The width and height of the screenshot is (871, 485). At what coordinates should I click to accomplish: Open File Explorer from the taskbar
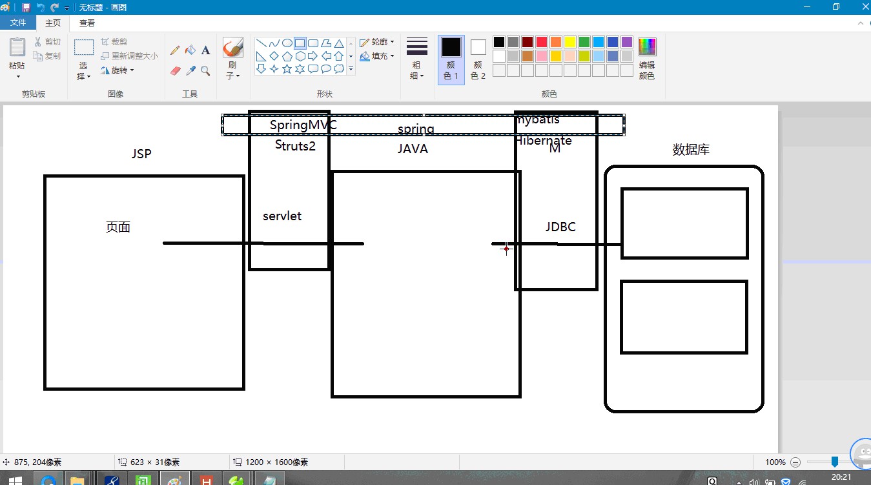(77, 479)
